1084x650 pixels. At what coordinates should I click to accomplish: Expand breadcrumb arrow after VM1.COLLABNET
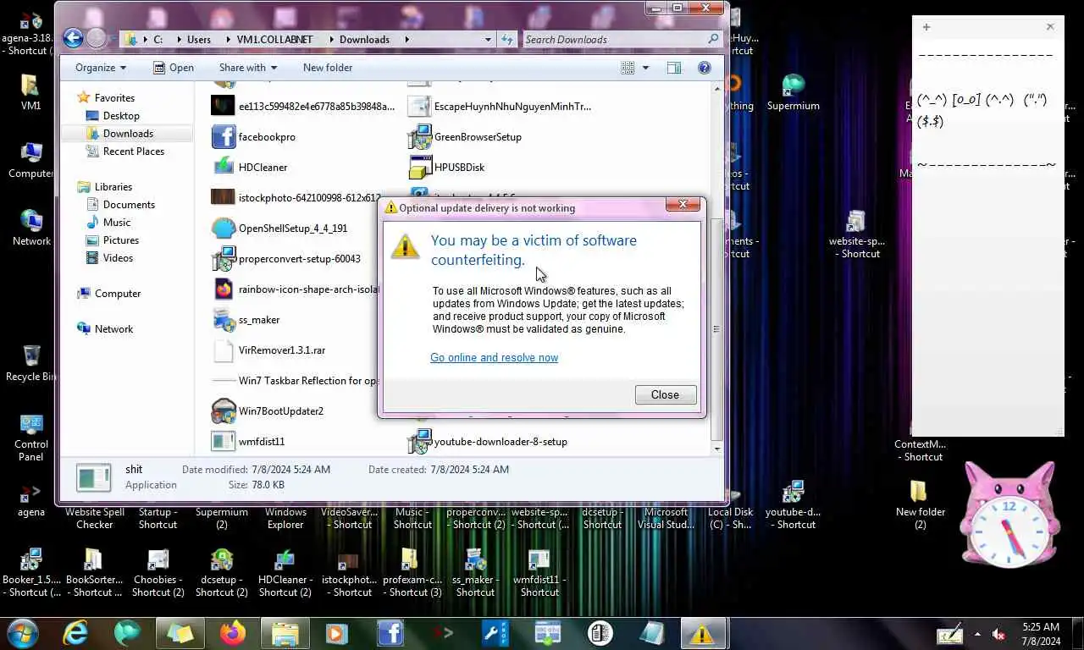coord(330,39)
